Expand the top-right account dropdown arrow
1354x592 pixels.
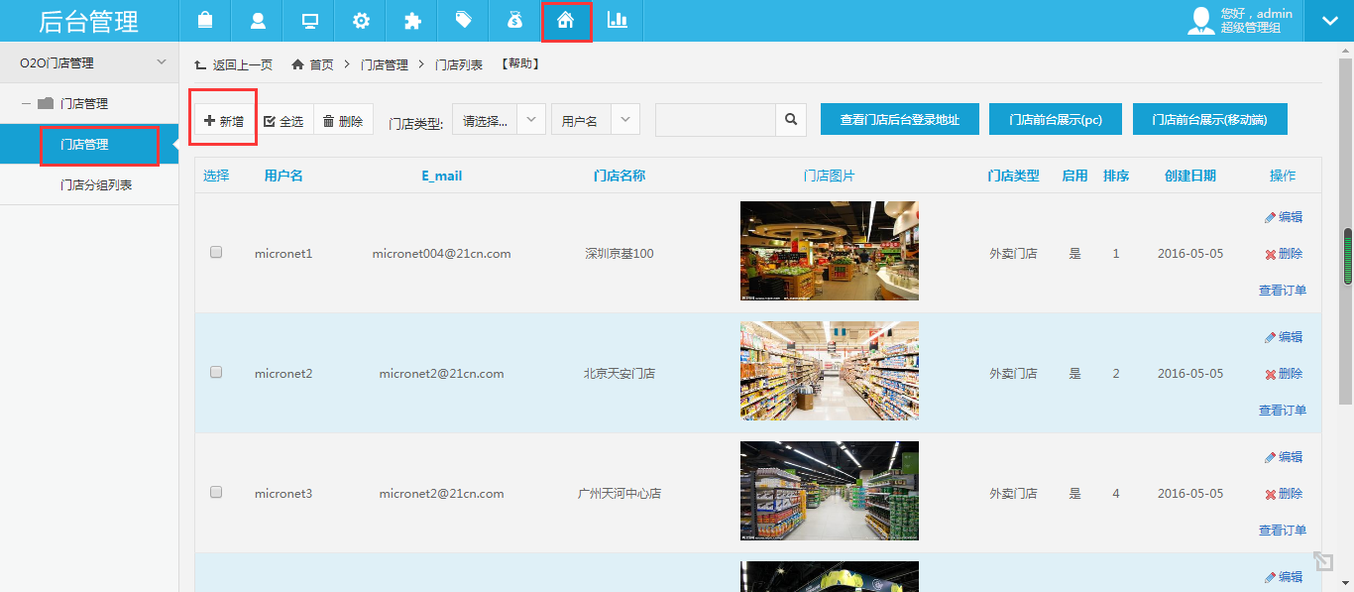click(x=1328, y=21)
